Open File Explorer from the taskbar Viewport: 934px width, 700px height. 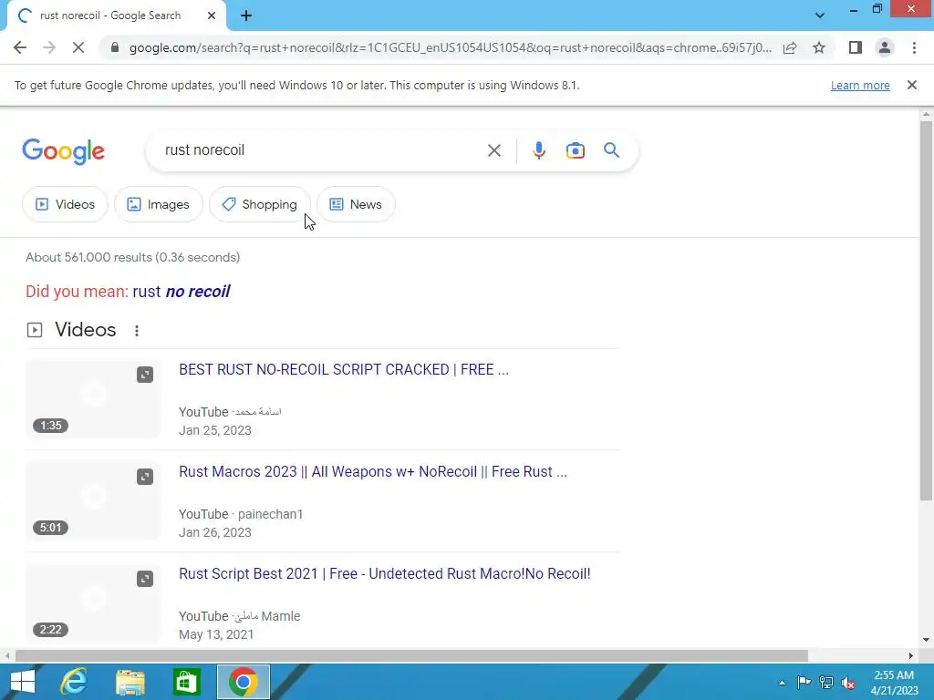click(x=130, y=682)
